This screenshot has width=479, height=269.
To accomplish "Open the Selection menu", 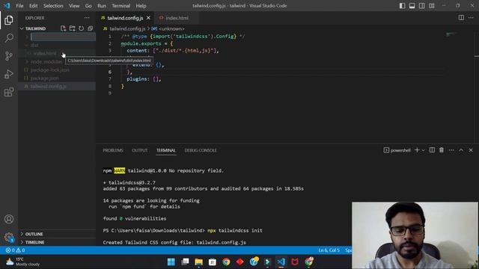I will tap(53, 6).
